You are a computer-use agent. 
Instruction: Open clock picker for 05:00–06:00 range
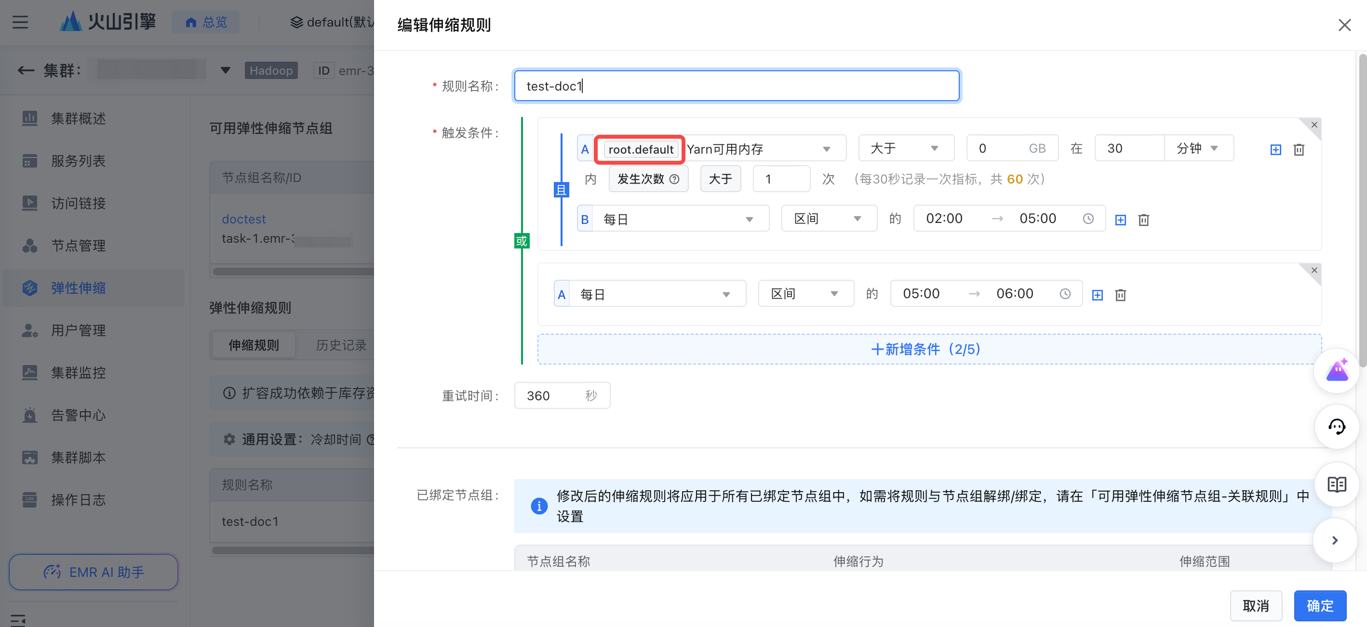[1064, 294]
